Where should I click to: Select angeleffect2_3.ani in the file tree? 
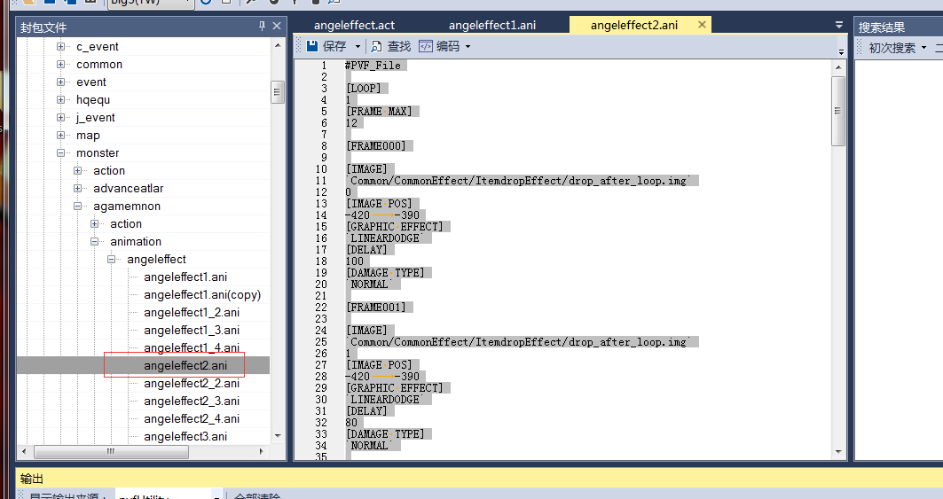click(191, 401)
